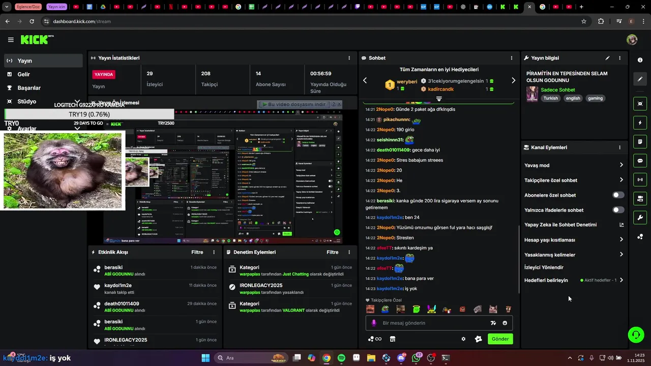This screenshot has width=651, height=366.
Task: Reload the page in Chrome
Action: (32, 21)
